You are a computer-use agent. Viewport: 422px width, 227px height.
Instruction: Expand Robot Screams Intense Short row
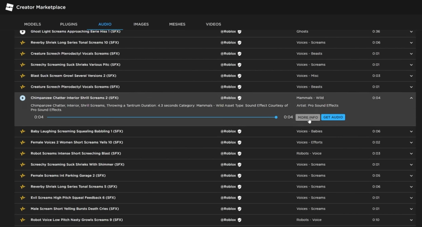[x=411, y=153]
